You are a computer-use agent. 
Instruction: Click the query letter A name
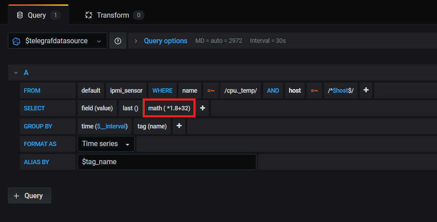(26, 73)
